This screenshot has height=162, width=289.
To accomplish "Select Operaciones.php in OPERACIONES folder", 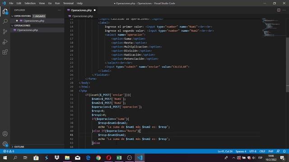I will click(28, 30).
